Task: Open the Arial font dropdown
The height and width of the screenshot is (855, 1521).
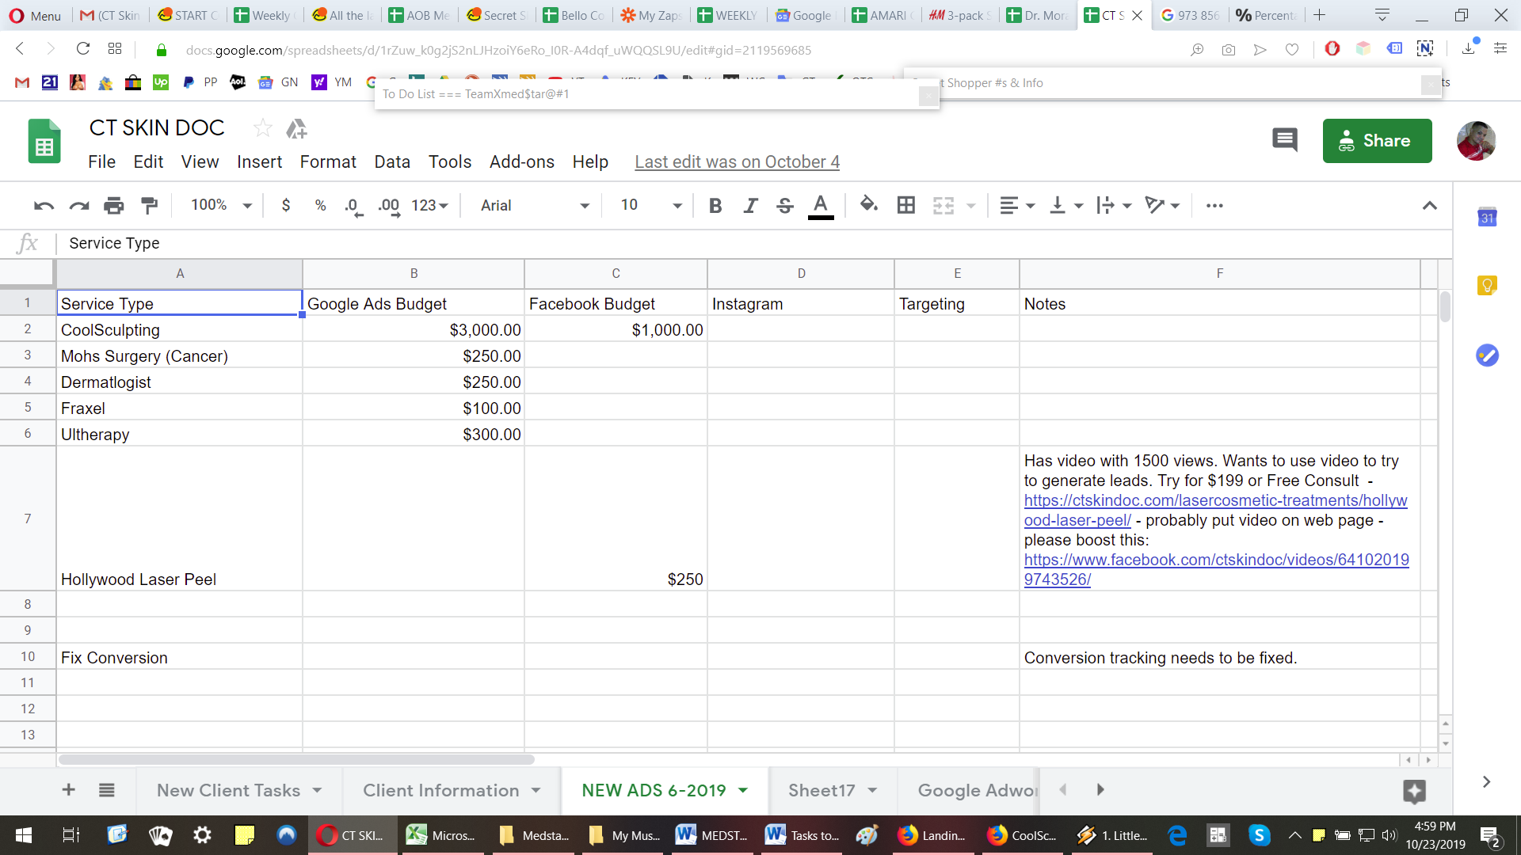Action: tap(535, 206)
